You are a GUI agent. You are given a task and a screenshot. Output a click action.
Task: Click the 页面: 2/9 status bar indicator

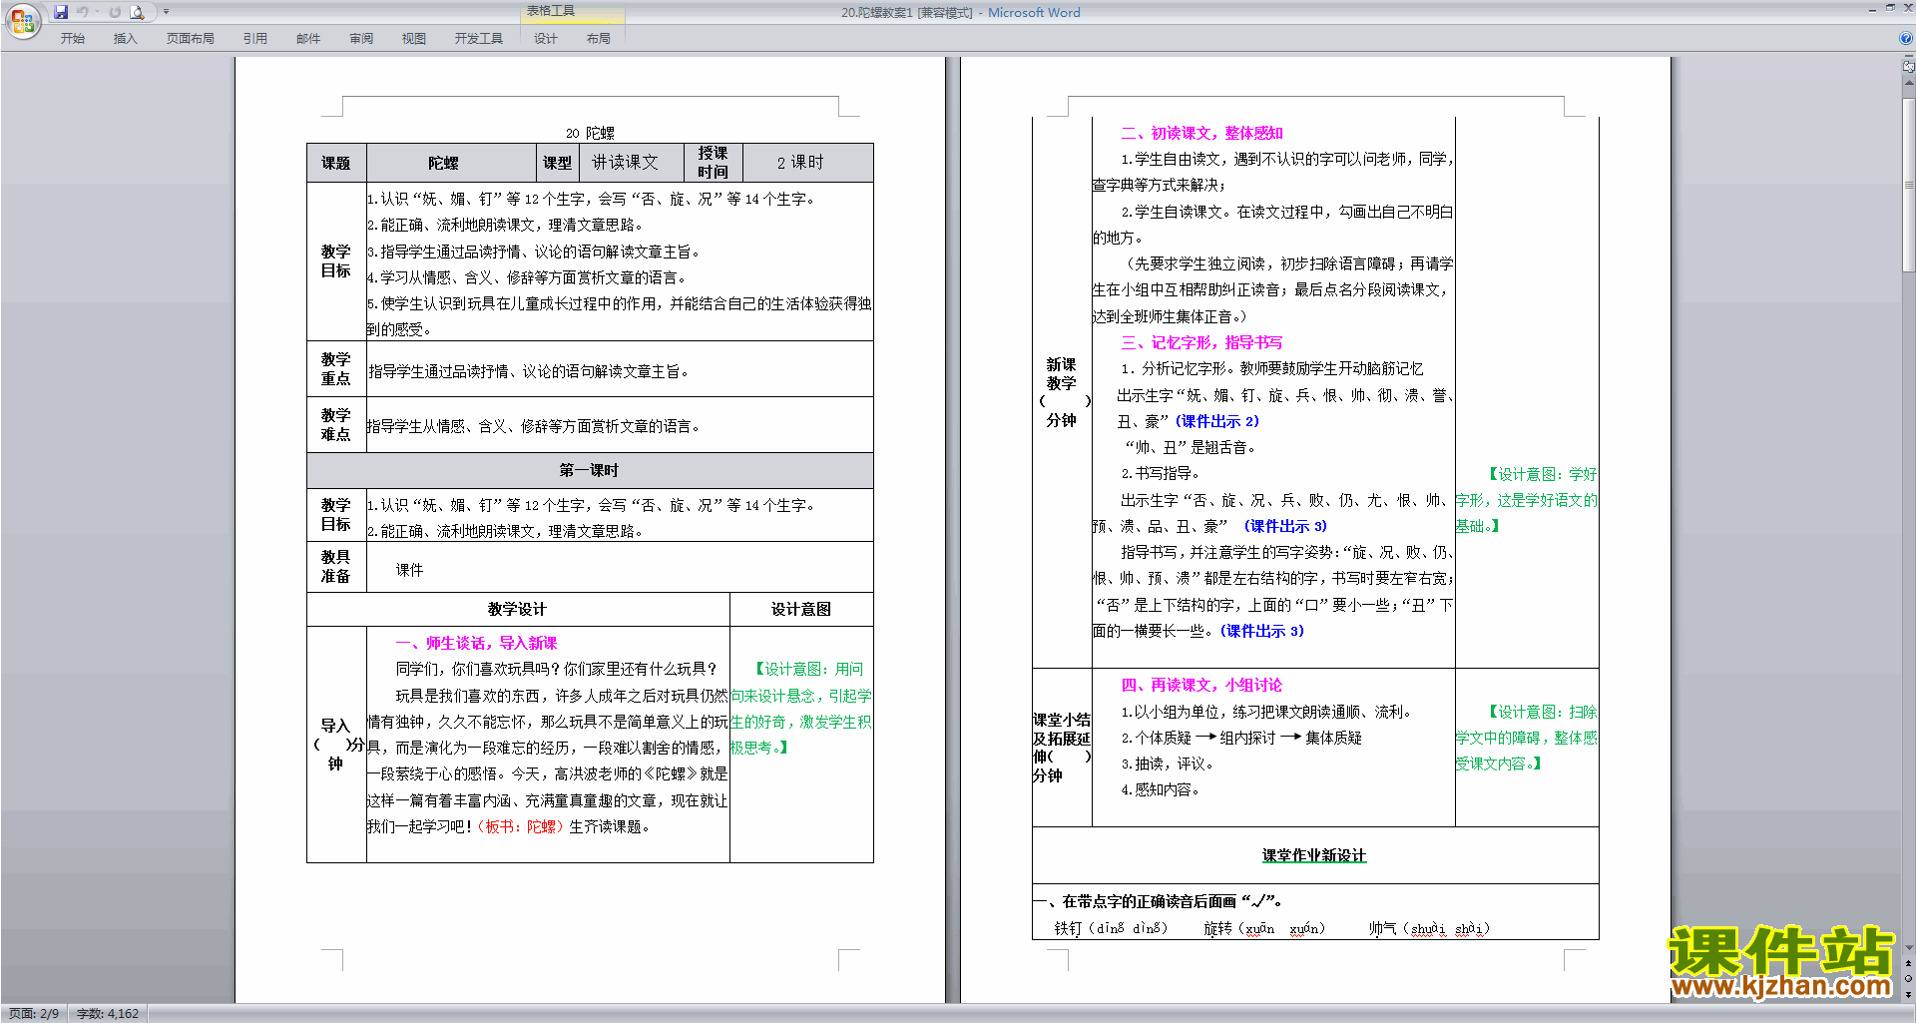click(34, 1013)
